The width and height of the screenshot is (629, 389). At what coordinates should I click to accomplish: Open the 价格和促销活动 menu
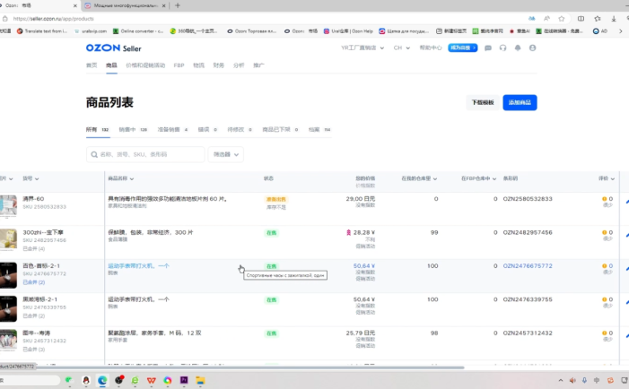[145, 65]
